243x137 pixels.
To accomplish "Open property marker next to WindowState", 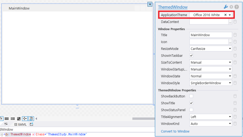I will point(235,76).
